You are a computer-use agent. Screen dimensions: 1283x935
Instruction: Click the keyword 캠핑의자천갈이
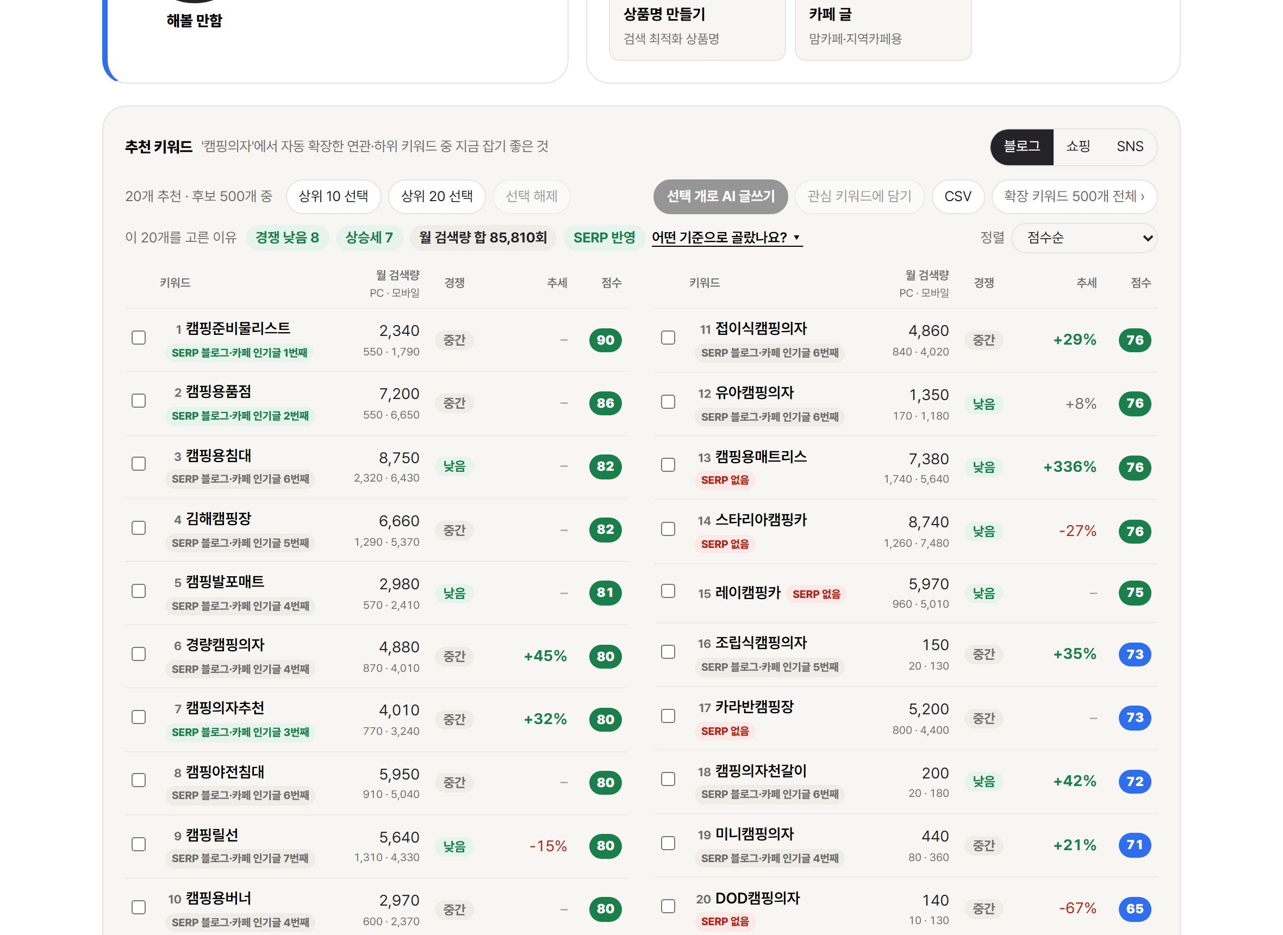pos(761,771)
